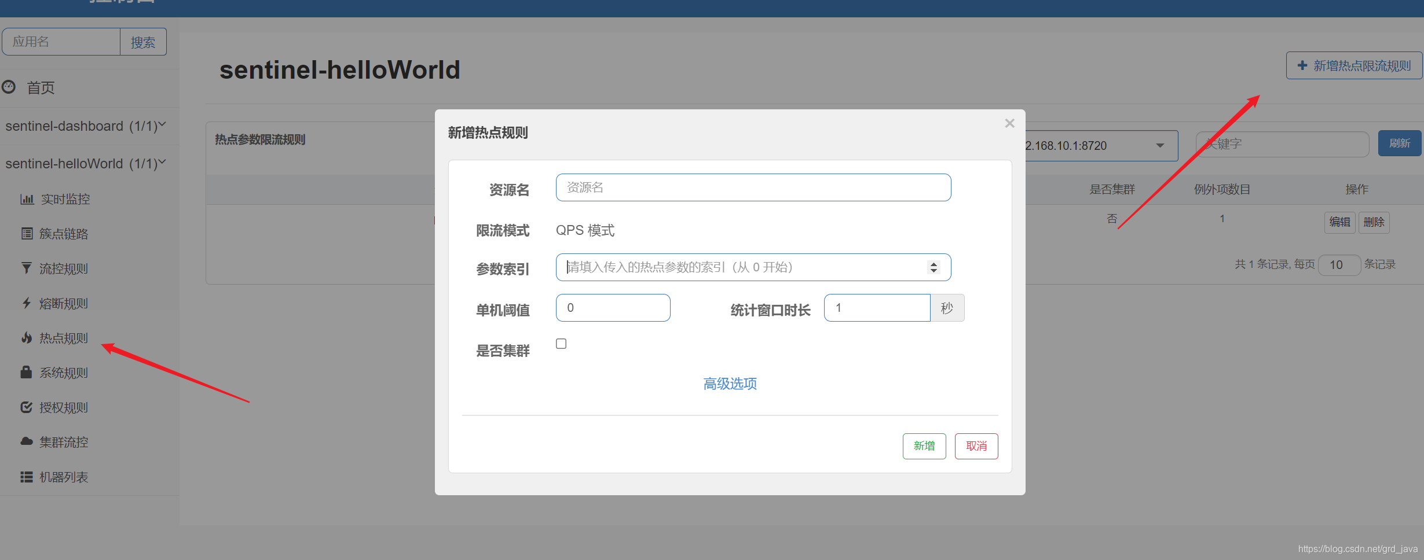
Task: Click the 刷新 button
Action: coord(1400,143)
